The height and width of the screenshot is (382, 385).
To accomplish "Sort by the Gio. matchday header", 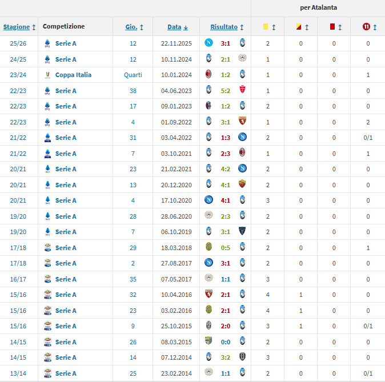I will coord(131,27).
